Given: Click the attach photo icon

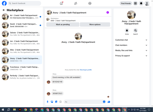Looking at the screenshot, I should pyautogui.click(x=52, y=102).
